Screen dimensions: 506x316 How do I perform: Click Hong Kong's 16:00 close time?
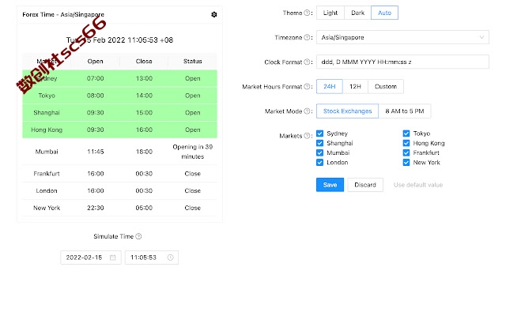(x=144, y=130)
